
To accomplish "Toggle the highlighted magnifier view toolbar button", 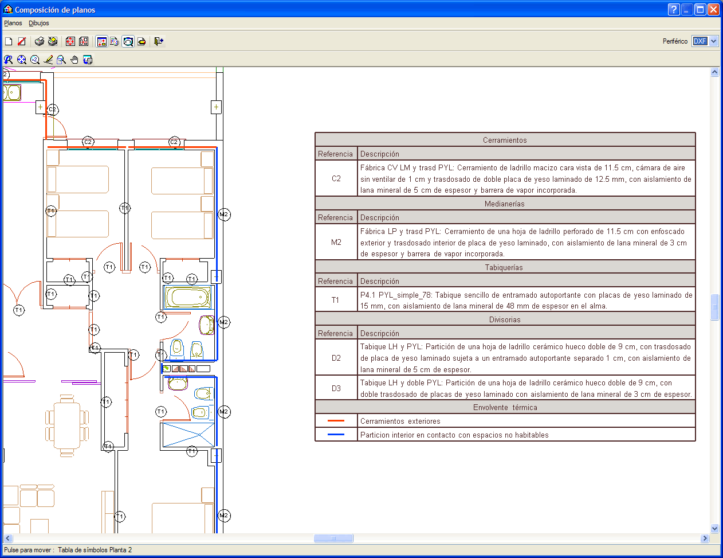I will pyautogui.click(x=128, y=41).
